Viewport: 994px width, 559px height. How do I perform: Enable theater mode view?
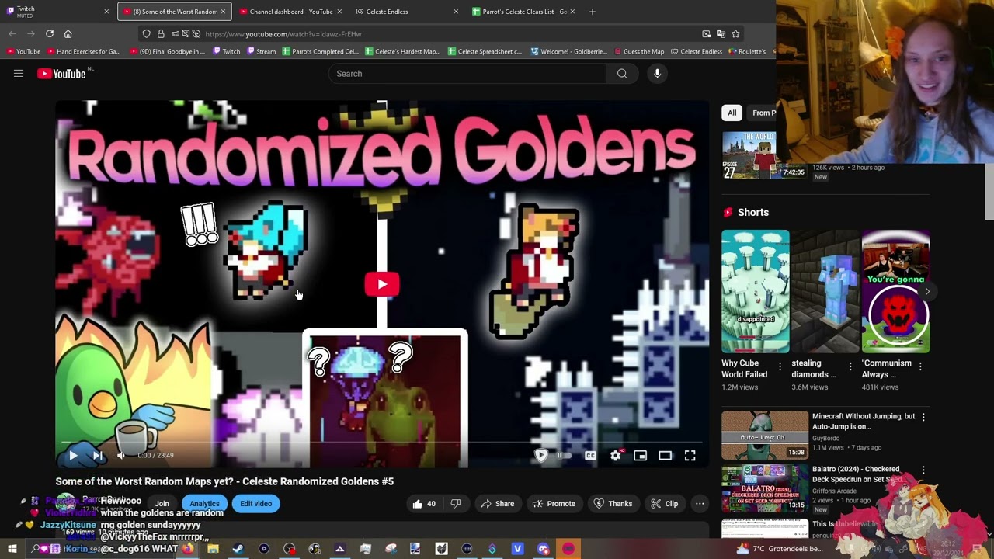(x=666, y=456)
